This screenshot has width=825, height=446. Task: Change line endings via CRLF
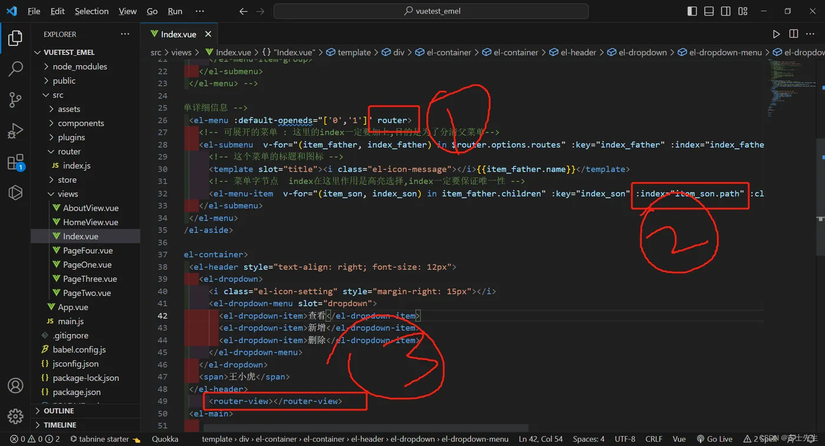click(x=654, y=439)
